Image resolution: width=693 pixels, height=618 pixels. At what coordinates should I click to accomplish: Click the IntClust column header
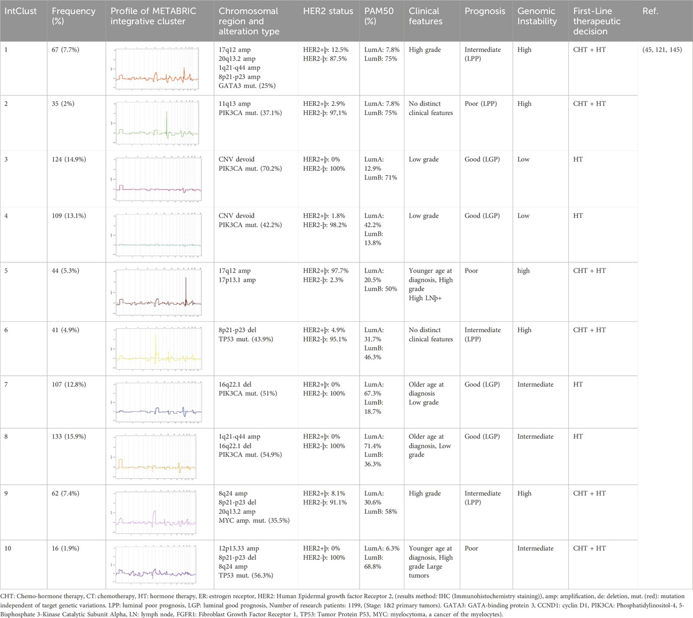tap(21, 11)
